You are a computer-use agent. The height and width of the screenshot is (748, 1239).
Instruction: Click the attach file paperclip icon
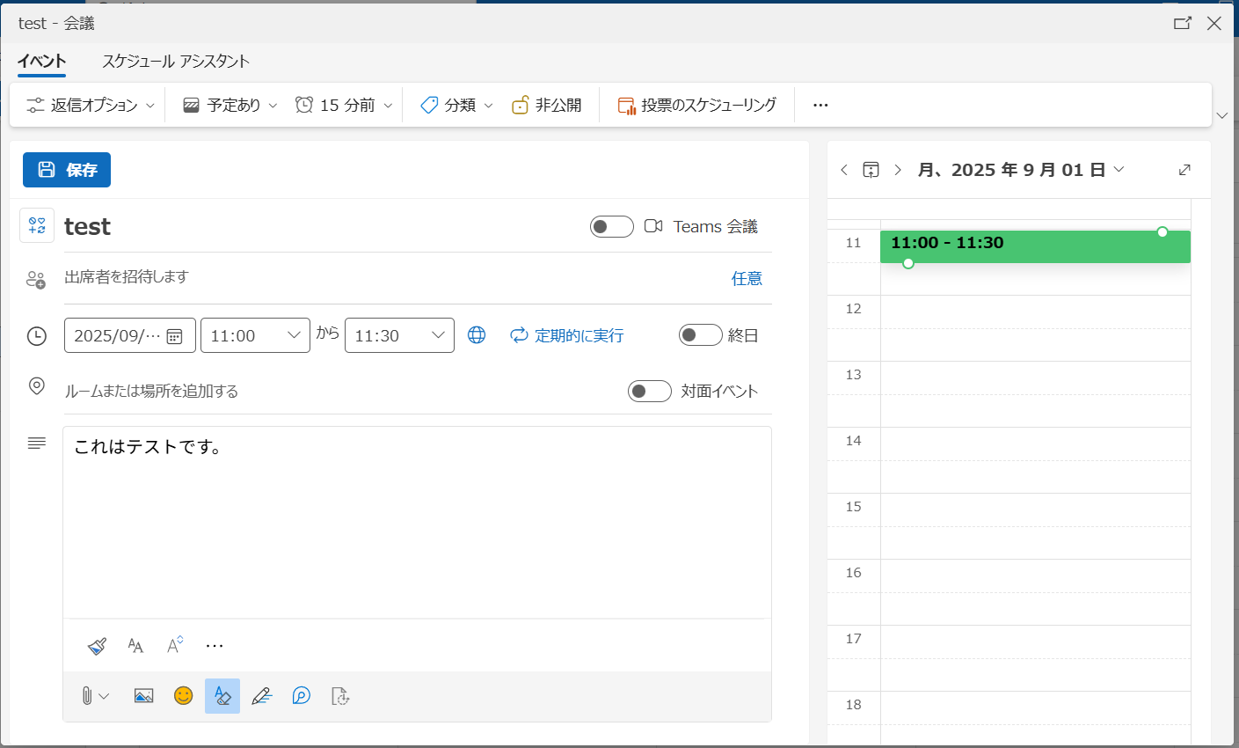click(87, 696)
